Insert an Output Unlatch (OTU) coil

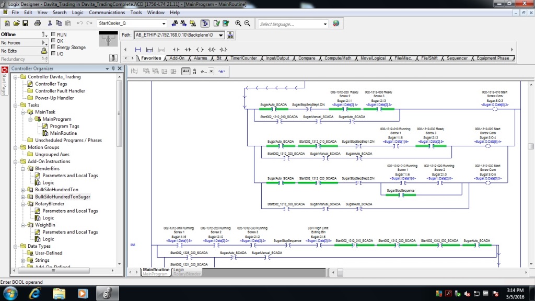click(x=212, y=50)
